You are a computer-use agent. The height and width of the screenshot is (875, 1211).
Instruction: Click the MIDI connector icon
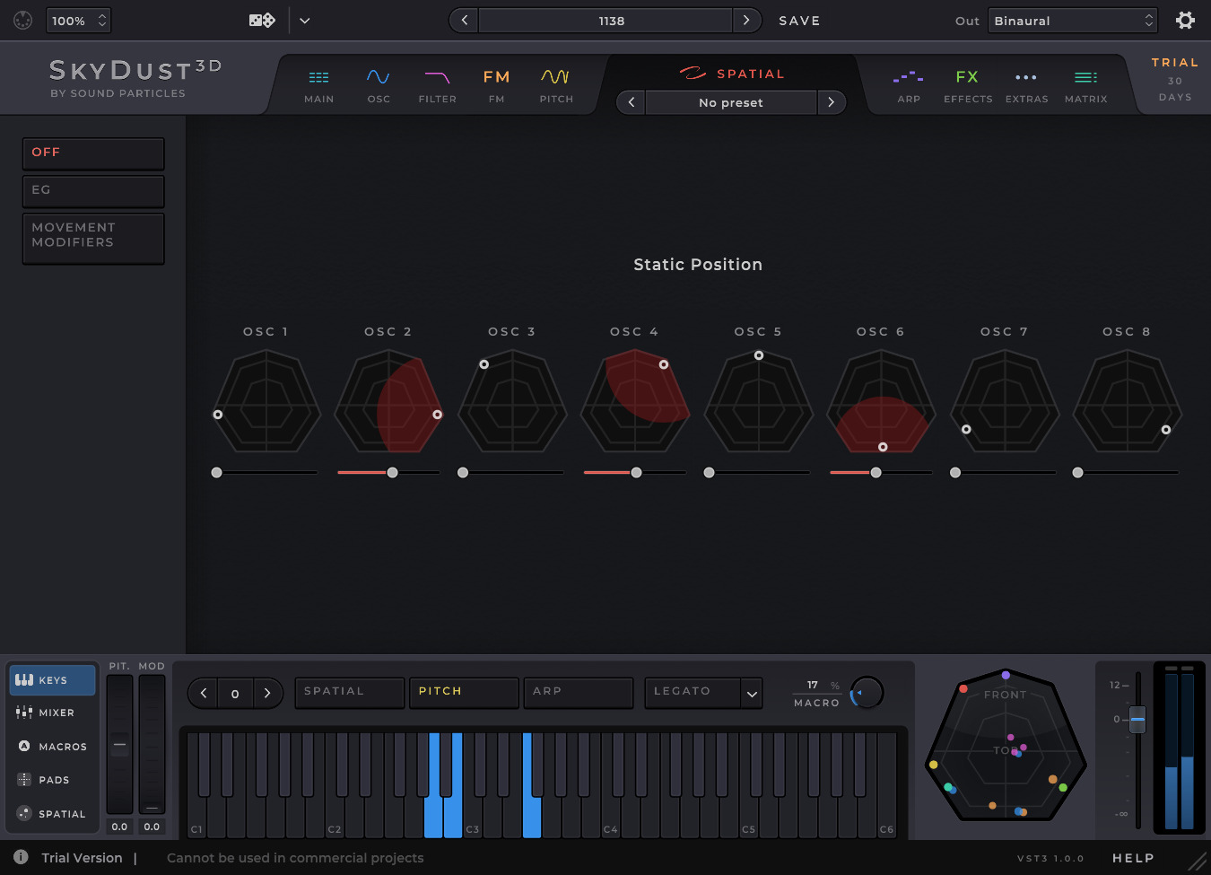tap(23, 20)
